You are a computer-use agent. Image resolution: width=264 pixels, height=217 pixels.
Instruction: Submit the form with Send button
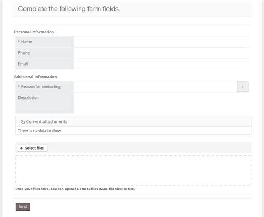(x=23, y=206)
